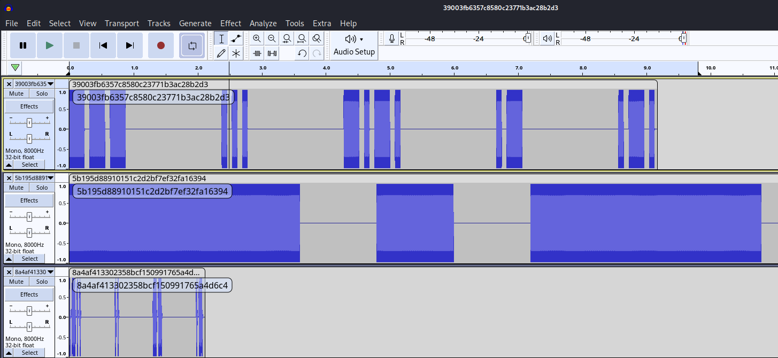
Task: Click Select button on 39003fb635 track
Action: [x=30, y=165]
